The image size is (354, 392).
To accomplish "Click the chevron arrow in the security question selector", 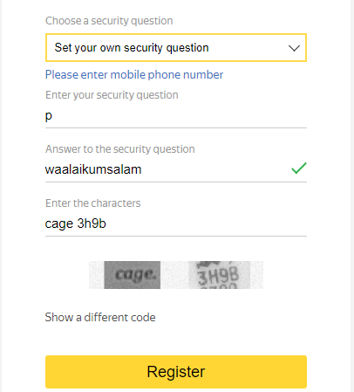I will click(x=294, y=48).
